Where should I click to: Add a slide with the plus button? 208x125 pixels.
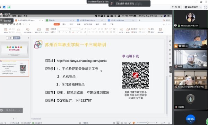[x=14, y=119]
